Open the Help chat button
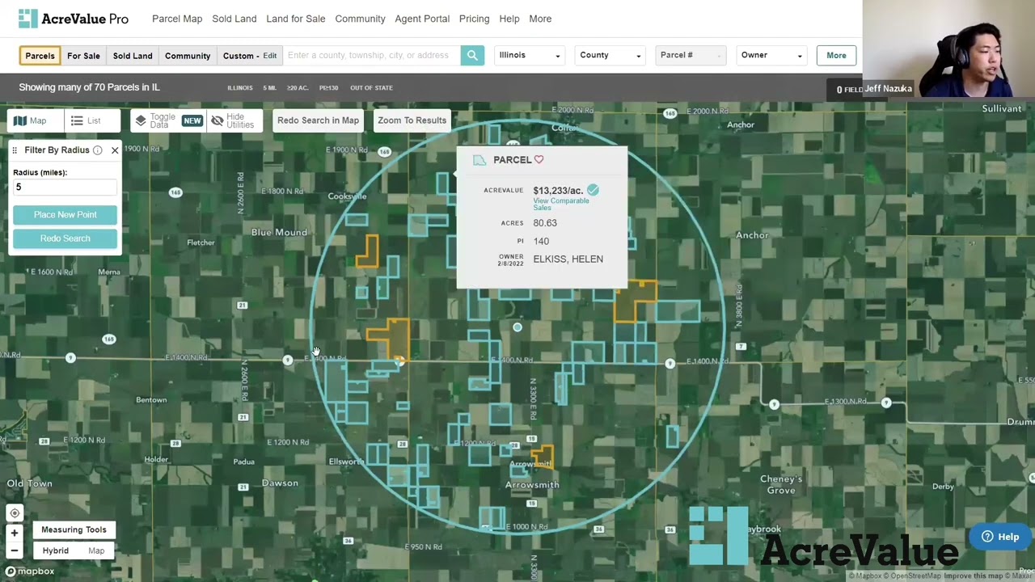The width and height of the screenshot is (1035, 582). [1000, 537]
